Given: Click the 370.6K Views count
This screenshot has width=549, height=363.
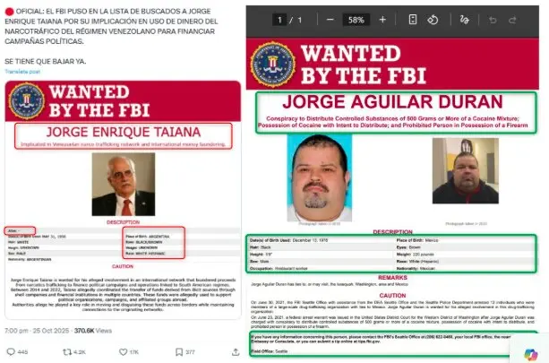Looking at the screenshot, I should pos(93,331).
